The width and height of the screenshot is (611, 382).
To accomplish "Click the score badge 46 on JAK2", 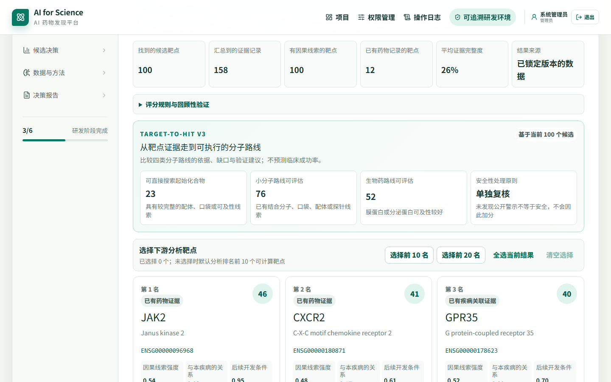I will tap(263, 294).
